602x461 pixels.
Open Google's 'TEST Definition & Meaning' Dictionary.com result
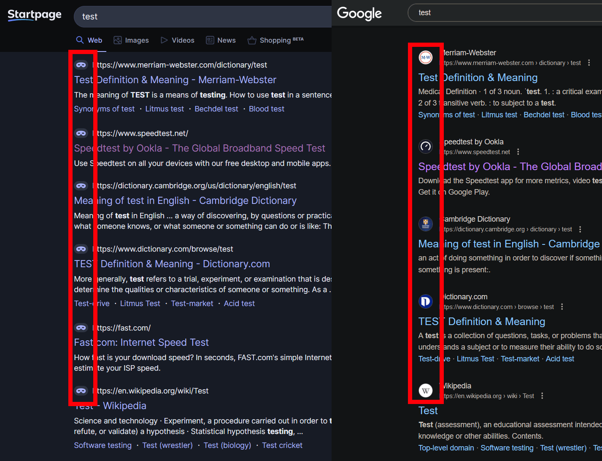[x=482, y=322]
